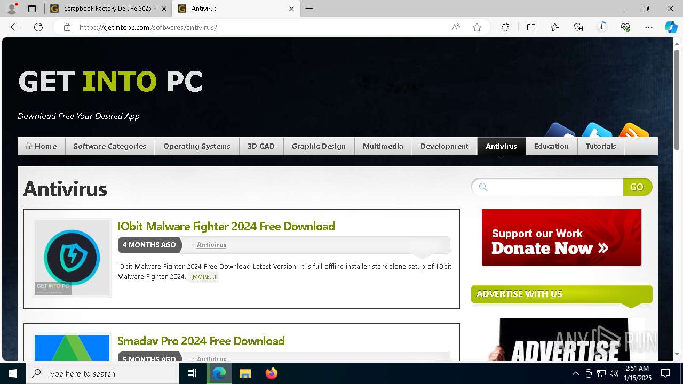Open the Multimedia menu item
This screenshot has height=384, width=683.
(x=383, y=146)
